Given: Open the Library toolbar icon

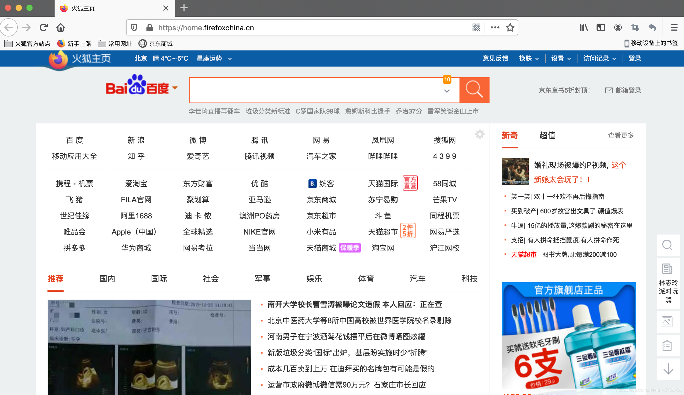Looking at the screenshot, I should (x=583, y=27).
